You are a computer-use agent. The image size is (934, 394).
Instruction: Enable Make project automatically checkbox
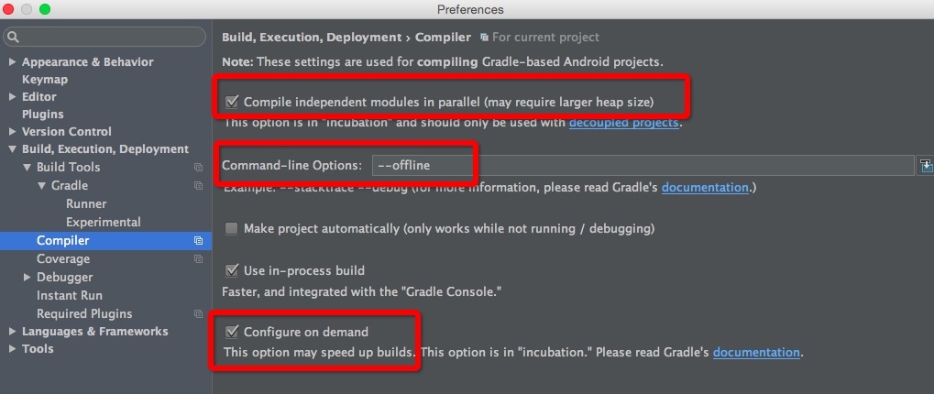pyautogui.click(x=232, y=228)
